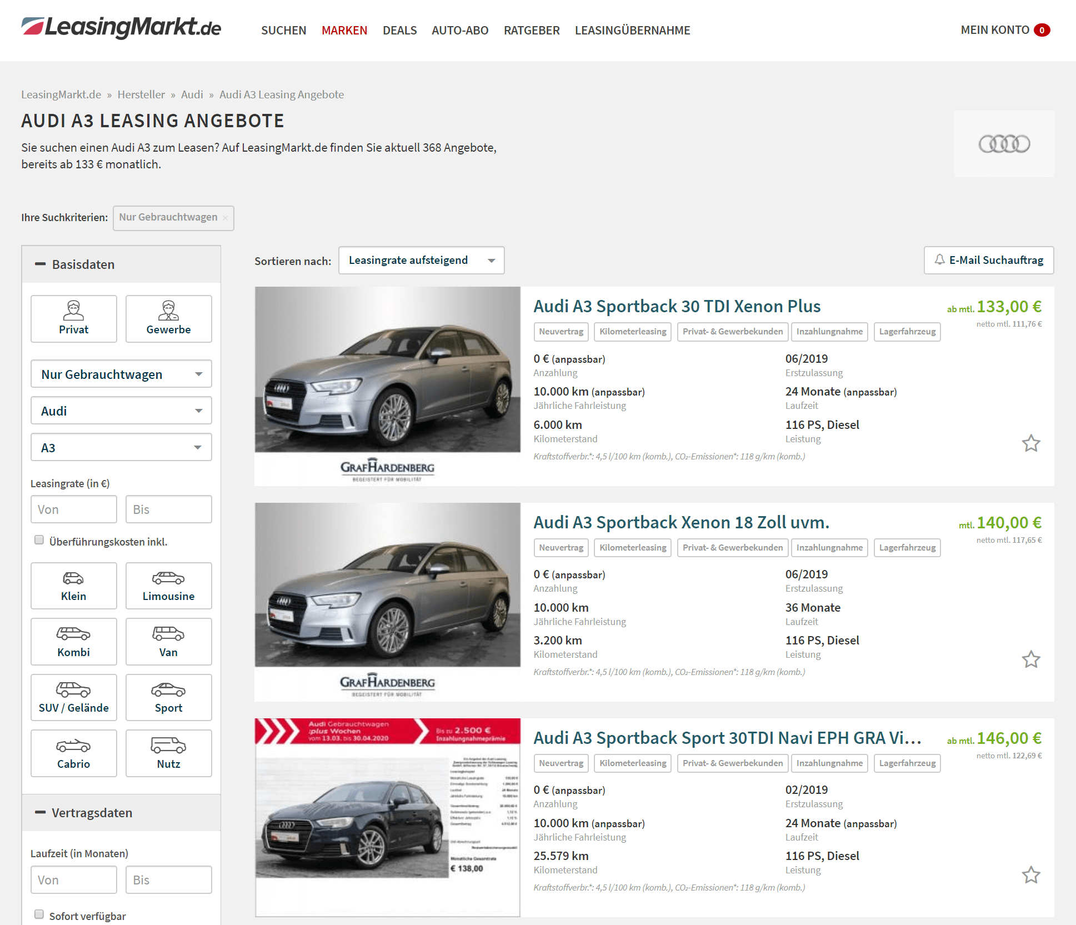The width and height of the screenshot is (1076, 925).
Task: Click the Leasingrate Von input field
Action: click(74, 509)
